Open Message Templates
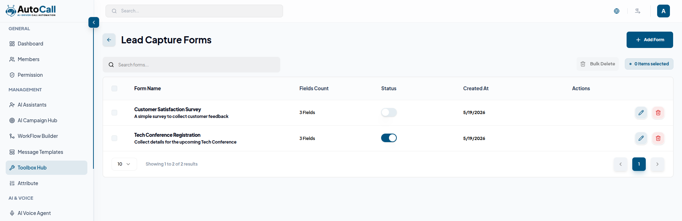The height and width of the screenshot is (221, 682). tap(47, 152)
